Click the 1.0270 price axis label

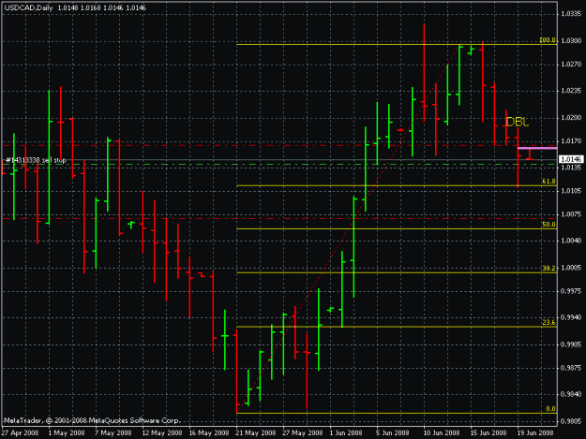[571, 65]
